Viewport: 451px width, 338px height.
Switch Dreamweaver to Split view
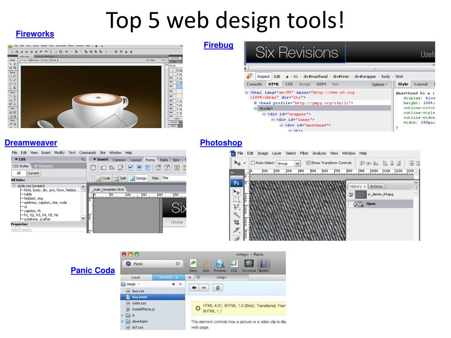(x=120, y=178)
